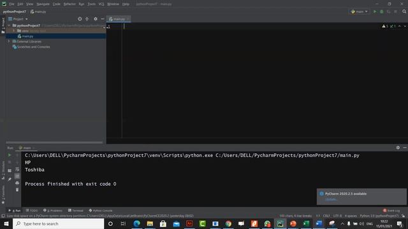Viewport: 408px width, 229px height.
Task: Collapse pythonProject7 root tree node
Action: pyautogui.click(x=9, y=25)
